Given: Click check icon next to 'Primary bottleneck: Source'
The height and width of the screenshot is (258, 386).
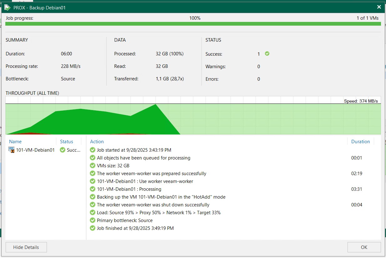Looking at the screenshot, I should pyautogui.click(x=92, y=220).
